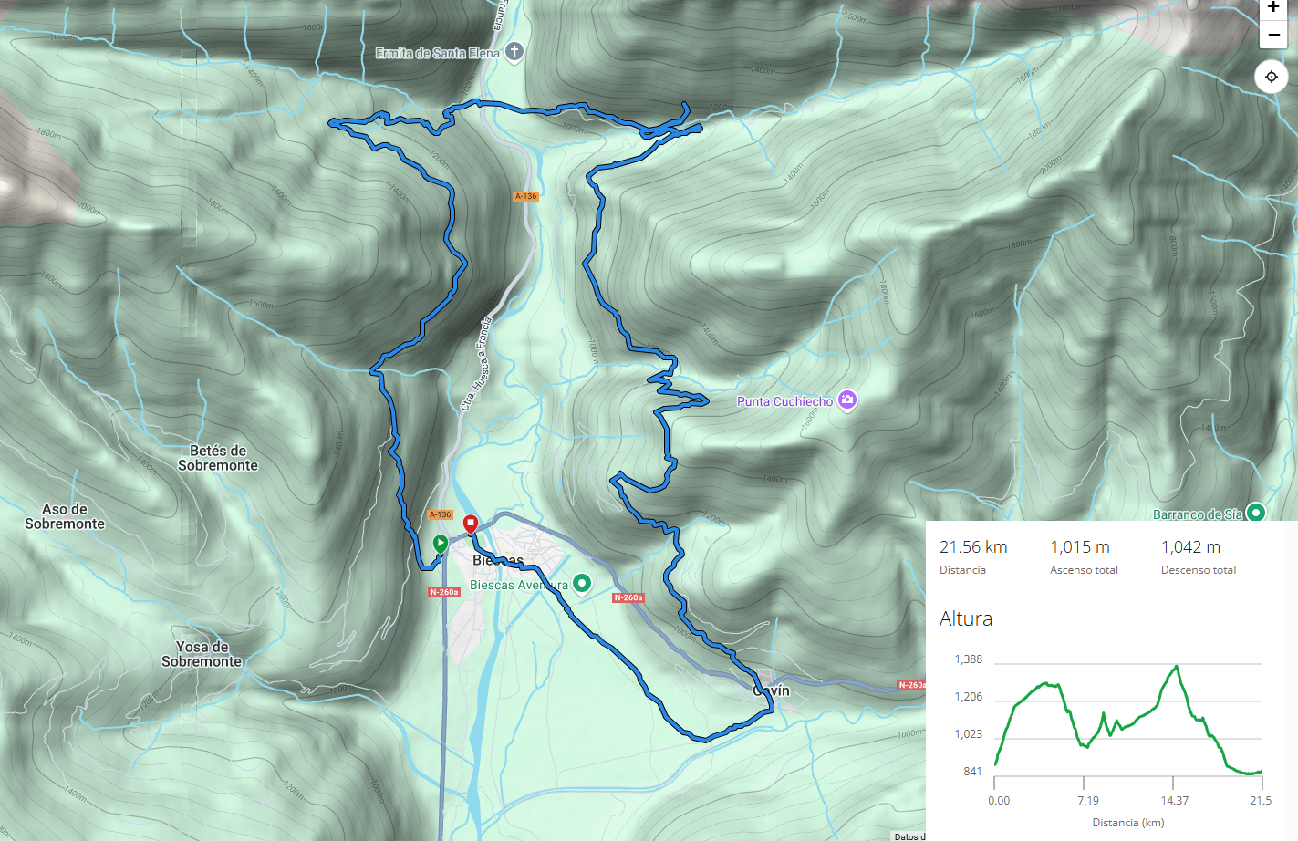Center map on my location
Viewport: 1298px width, 841px height.
tap(1272, 77)
